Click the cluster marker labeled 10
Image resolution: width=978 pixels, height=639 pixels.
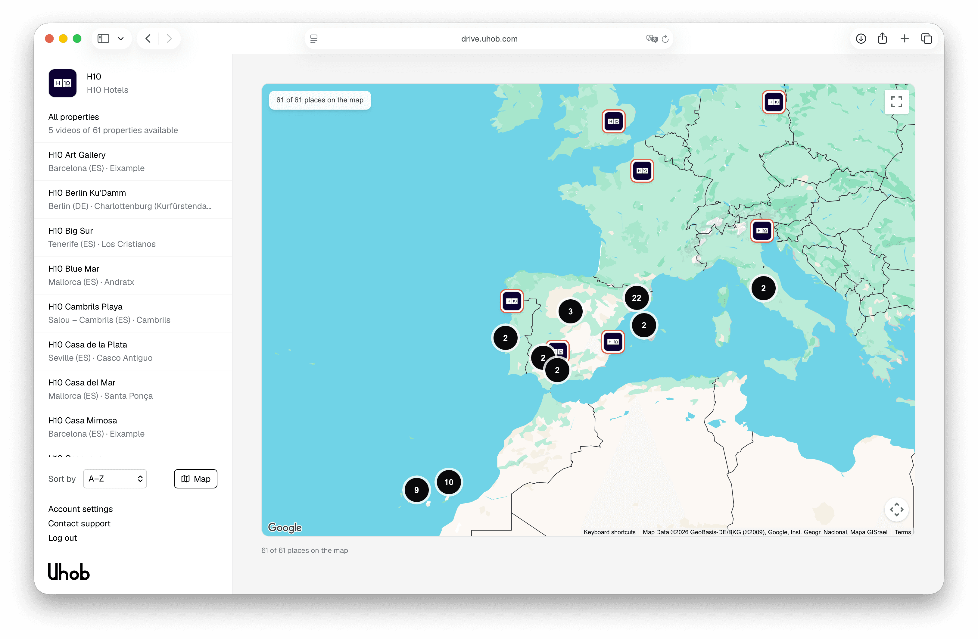(449, 482)
